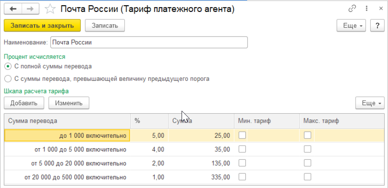Tick Мин. тариф checkbox in до 1 000 row
Image resolution: width=388 pixels, height=188 pixels.
242,135
